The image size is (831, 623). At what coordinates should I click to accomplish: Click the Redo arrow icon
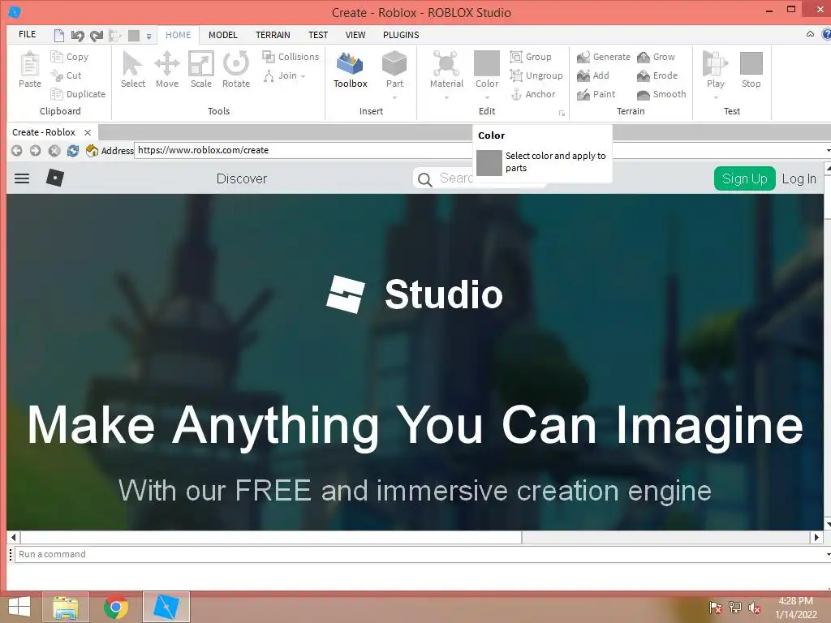click(96, 36)
